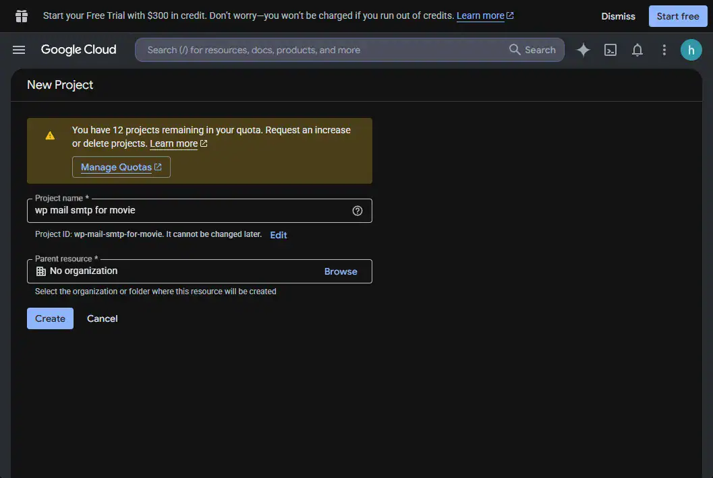Browse for a parent resource
The image size is (713, 478).
click(x=341, y=271)
